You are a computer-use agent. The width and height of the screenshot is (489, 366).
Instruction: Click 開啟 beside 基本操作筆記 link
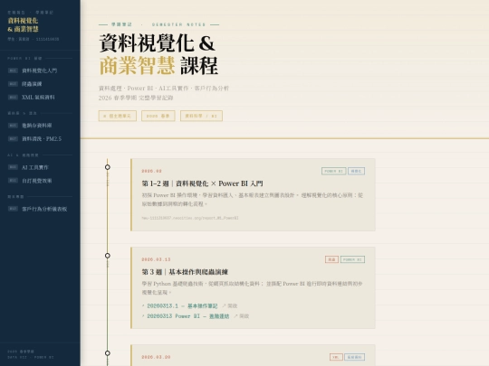click(230, 306)
